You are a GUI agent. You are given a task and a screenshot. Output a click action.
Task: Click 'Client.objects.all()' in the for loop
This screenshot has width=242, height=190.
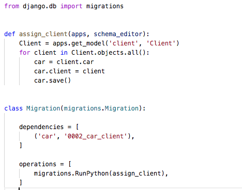[109, 53]
